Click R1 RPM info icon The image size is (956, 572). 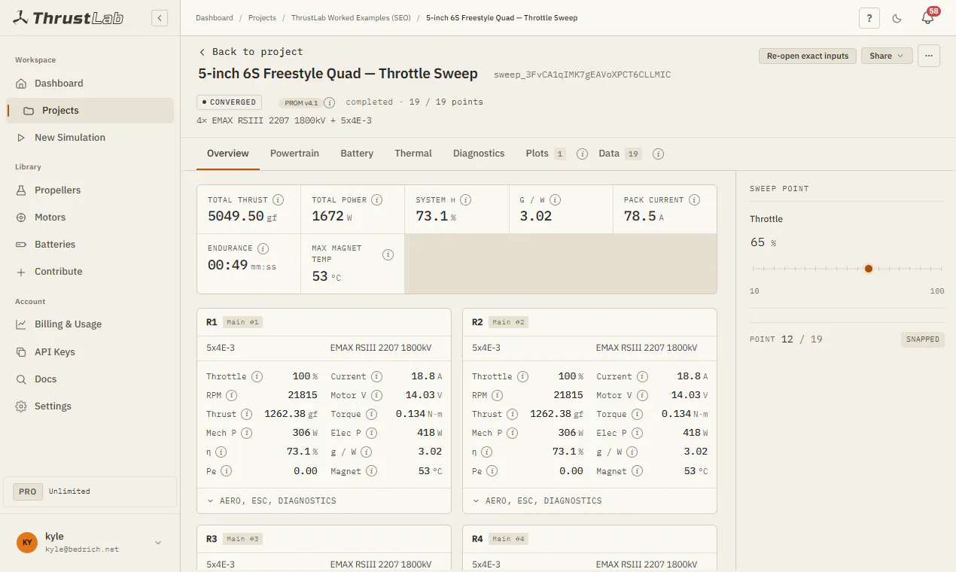(x=232, y=395)
